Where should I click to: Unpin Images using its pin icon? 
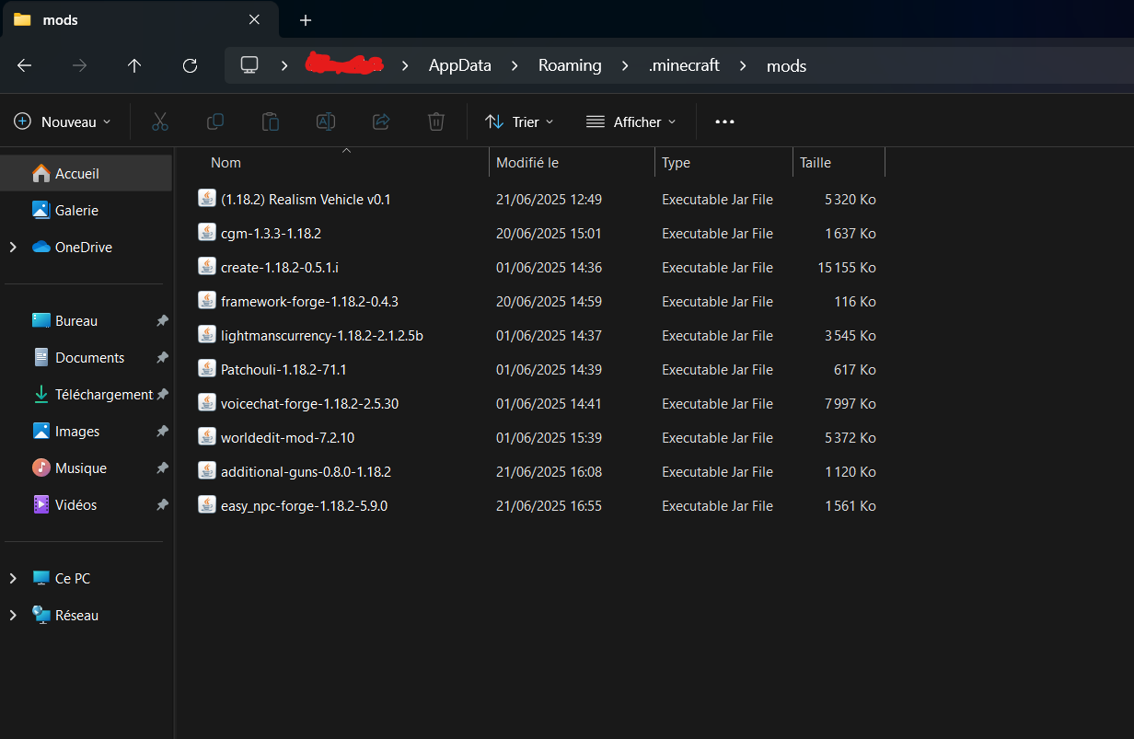[x=162, y=431]
